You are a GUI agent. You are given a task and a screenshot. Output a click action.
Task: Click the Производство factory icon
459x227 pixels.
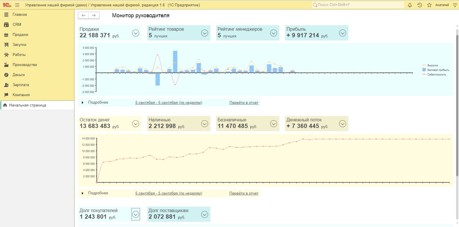(6, 65)
